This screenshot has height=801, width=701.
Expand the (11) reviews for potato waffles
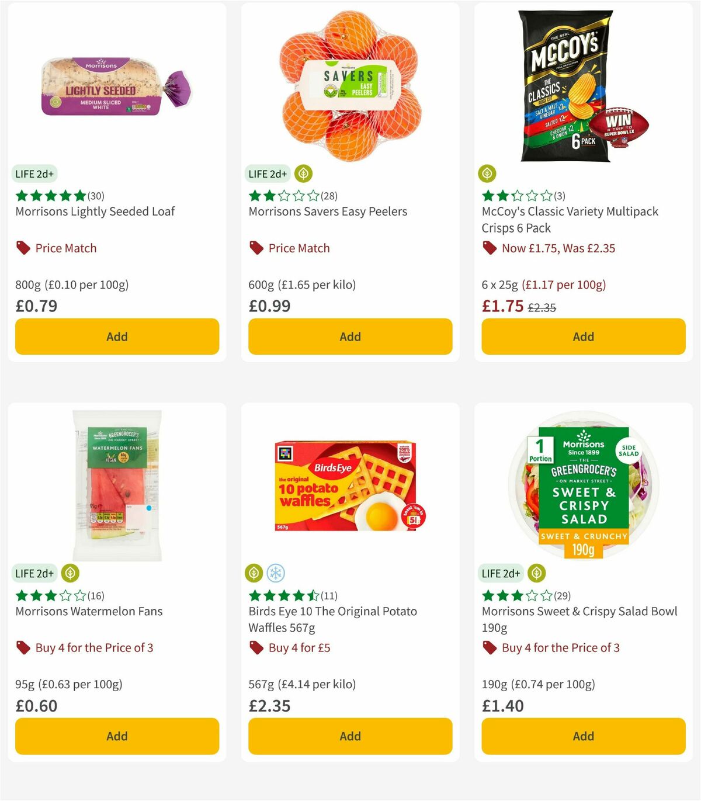click(329, 595)
